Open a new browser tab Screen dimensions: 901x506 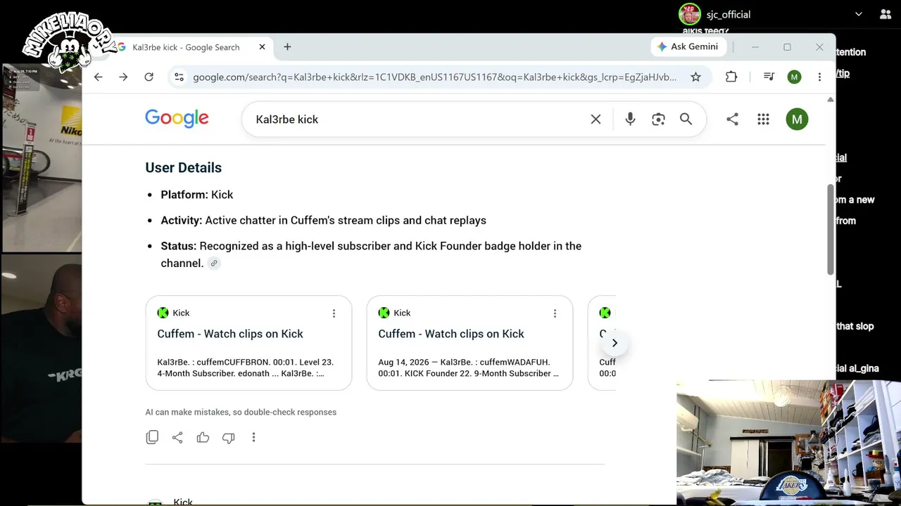pos(287,47)
